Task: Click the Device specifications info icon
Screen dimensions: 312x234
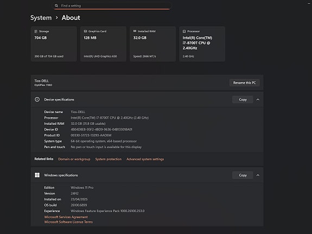Action: (x=37, y=99)
